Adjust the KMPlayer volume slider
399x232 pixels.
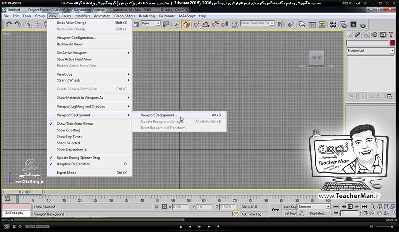(385, 227)
